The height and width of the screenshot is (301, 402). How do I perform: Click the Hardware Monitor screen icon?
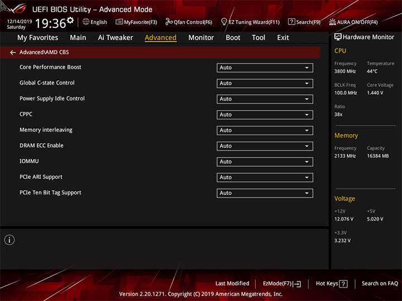[x=338, y=37]
